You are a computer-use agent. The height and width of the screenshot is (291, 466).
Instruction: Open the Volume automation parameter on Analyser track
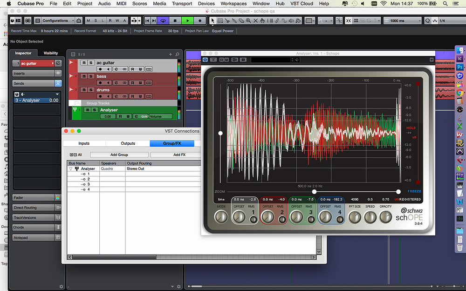160,116
